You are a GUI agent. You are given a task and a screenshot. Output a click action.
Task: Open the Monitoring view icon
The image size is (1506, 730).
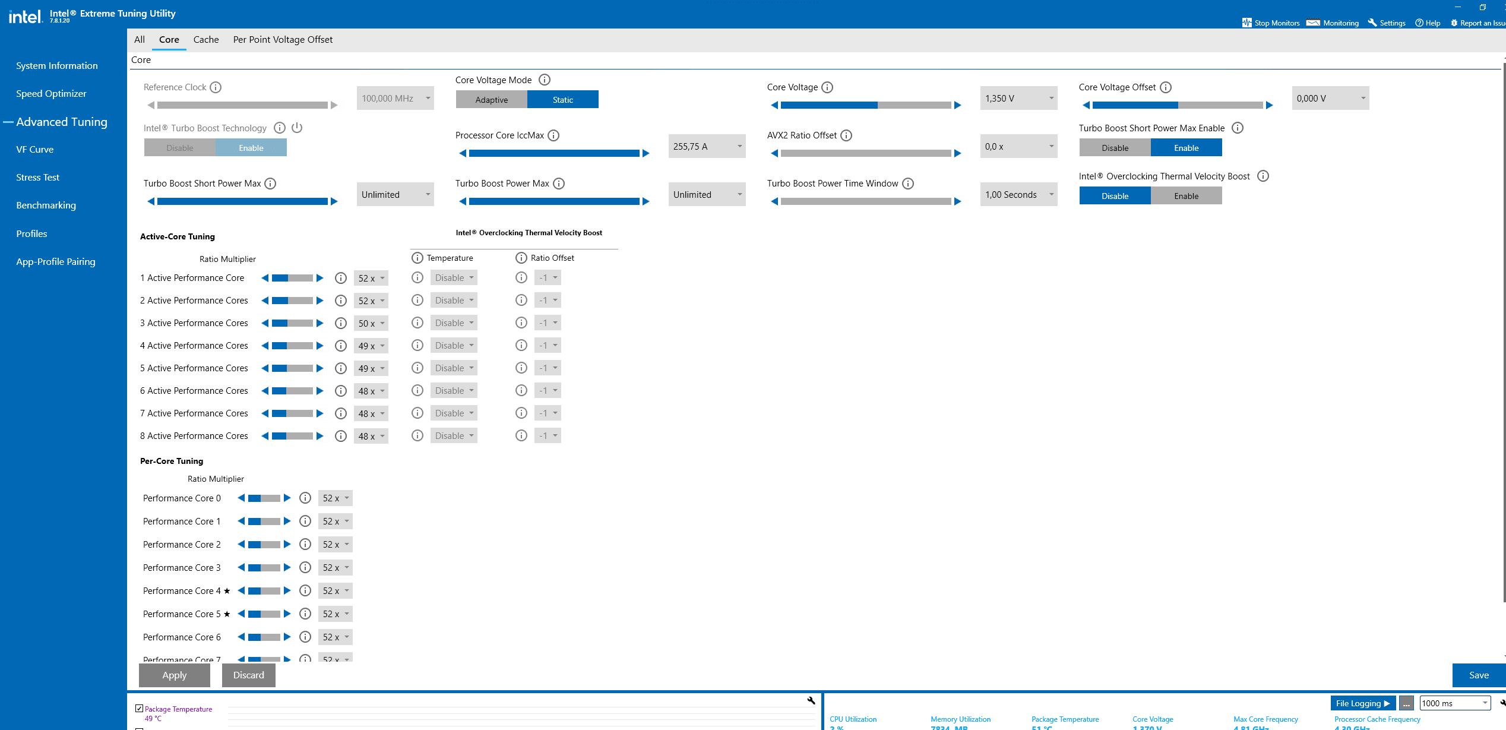[x=1313, y=23]
